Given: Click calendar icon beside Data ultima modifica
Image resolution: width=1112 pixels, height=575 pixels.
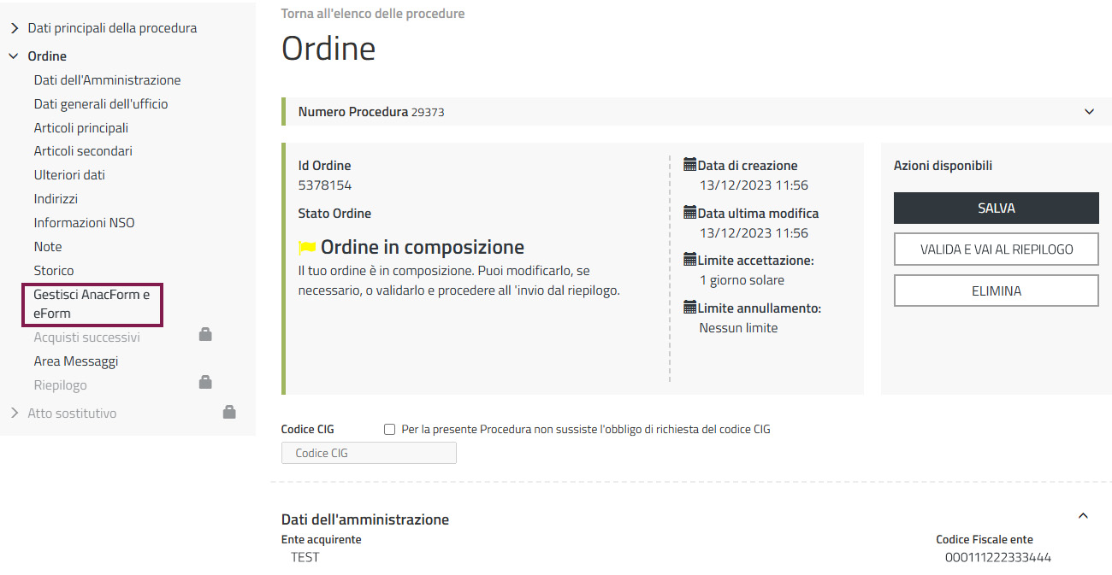Looking at the screenshot, I should 690,213.
